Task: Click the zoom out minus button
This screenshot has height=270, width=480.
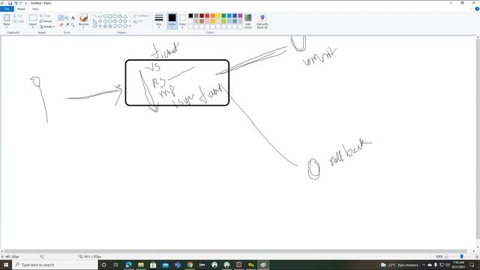Action: (446, 256)
